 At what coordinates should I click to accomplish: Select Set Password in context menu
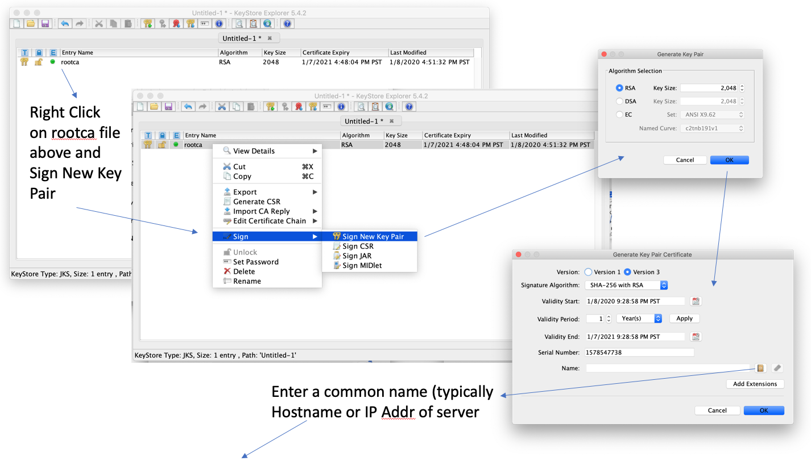tap(267, 262)
